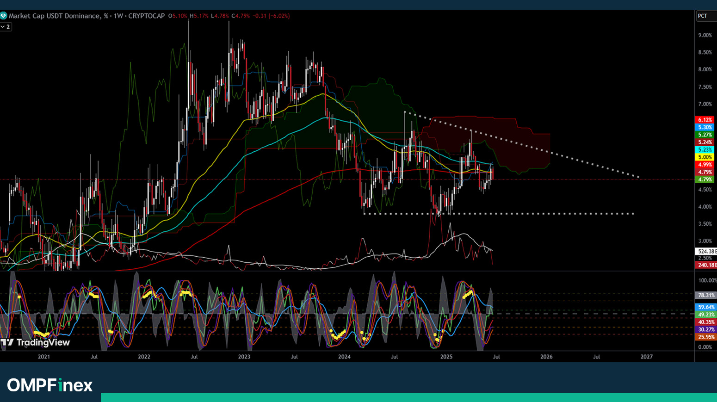Click the 9.00% tick on price axis
Image resolution: width=717 pixels, height=402 pixels.
[x=705, y=35]
